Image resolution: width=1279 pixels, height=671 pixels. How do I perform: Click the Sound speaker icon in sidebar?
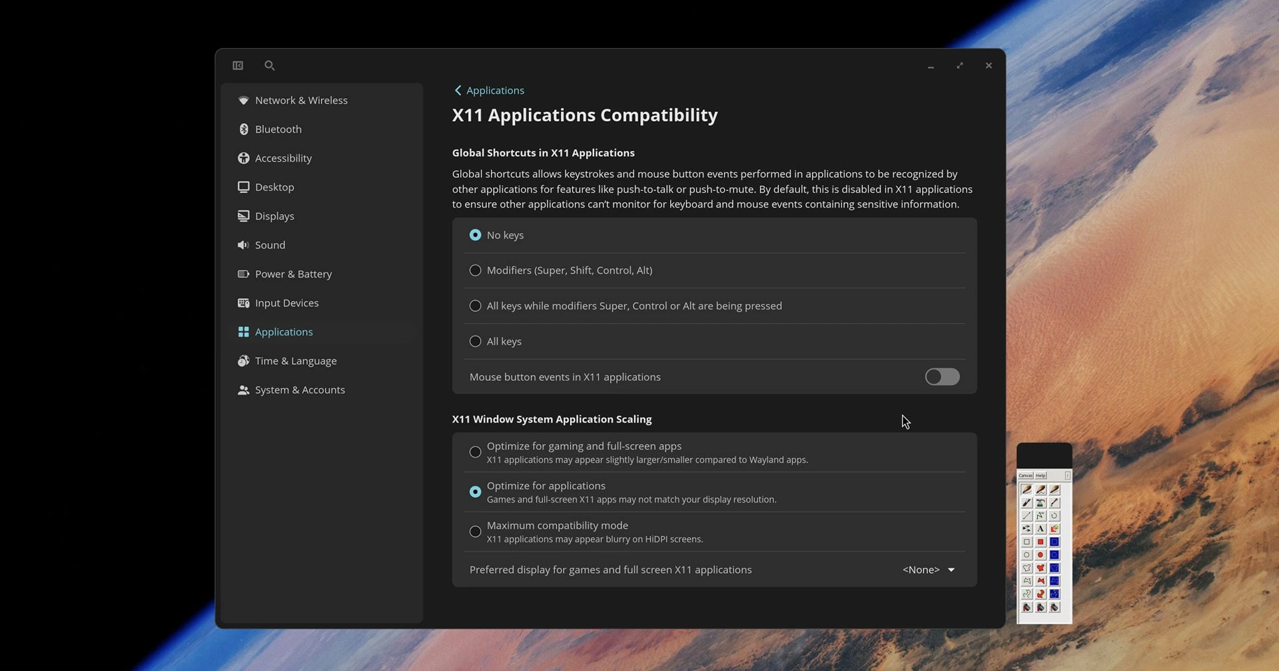click(243, 245)
